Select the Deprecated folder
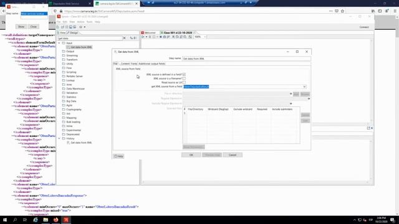Viewport: 399px width, 224px height. point(73,134)
